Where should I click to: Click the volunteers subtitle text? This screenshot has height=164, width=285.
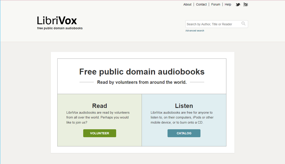142,82
